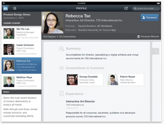Tap the note 'Walk-through core flows'
This screenshot has width=164, height=124.
coord(21,113)
